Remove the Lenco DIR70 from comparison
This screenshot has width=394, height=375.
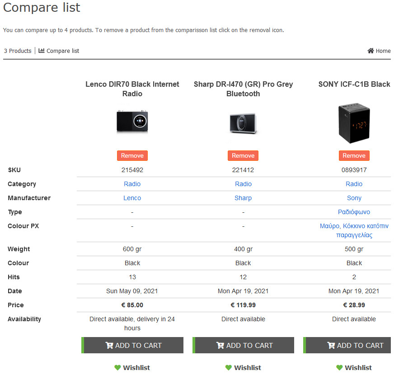tap(132, 155)
